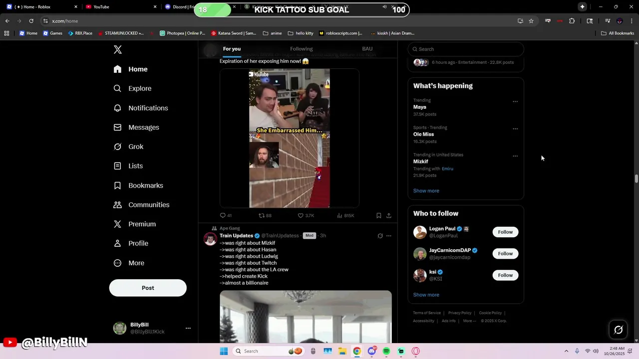Open the Lists page
Viewport: 639px width, 359px height.
pos(128,166)
